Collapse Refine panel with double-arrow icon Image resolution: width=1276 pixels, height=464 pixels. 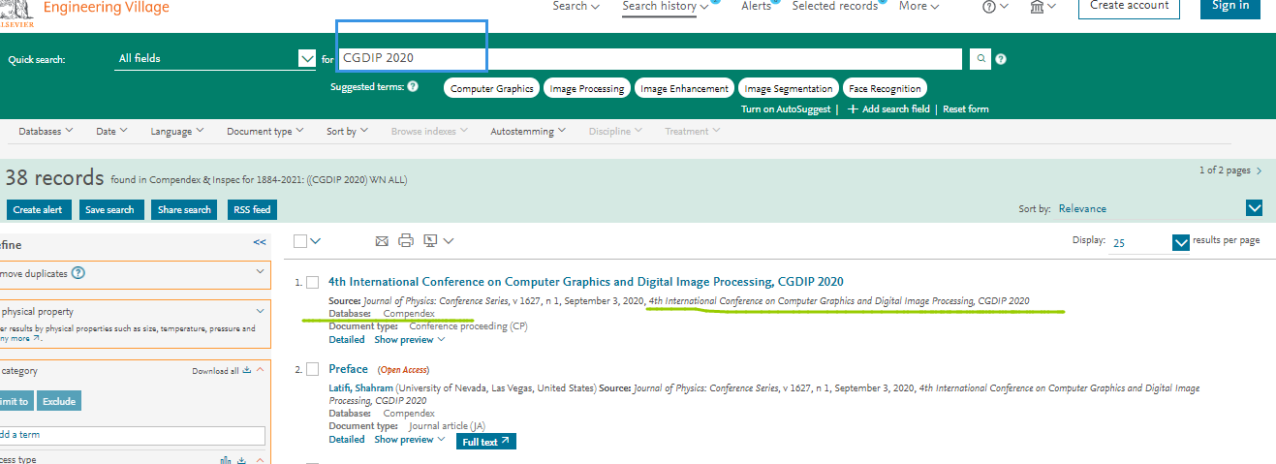(x=260, y=242)
